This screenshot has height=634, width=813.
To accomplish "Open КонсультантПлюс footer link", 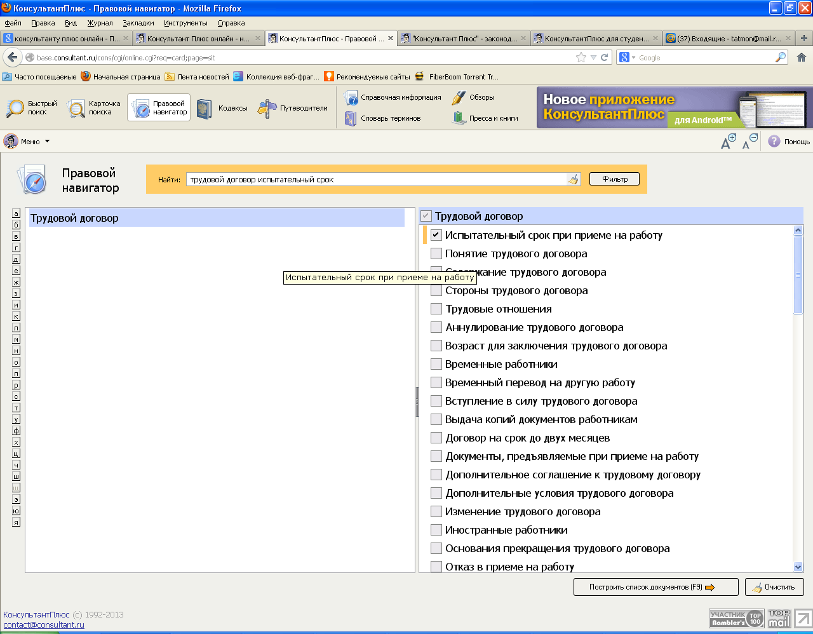I will coord(36,614).
